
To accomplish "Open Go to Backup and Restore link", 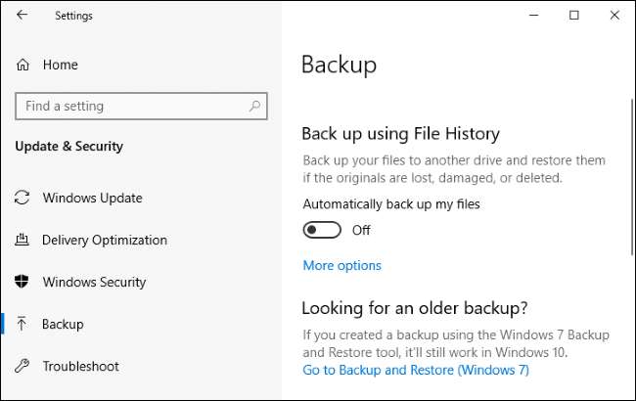I will (x=416, y=370).
